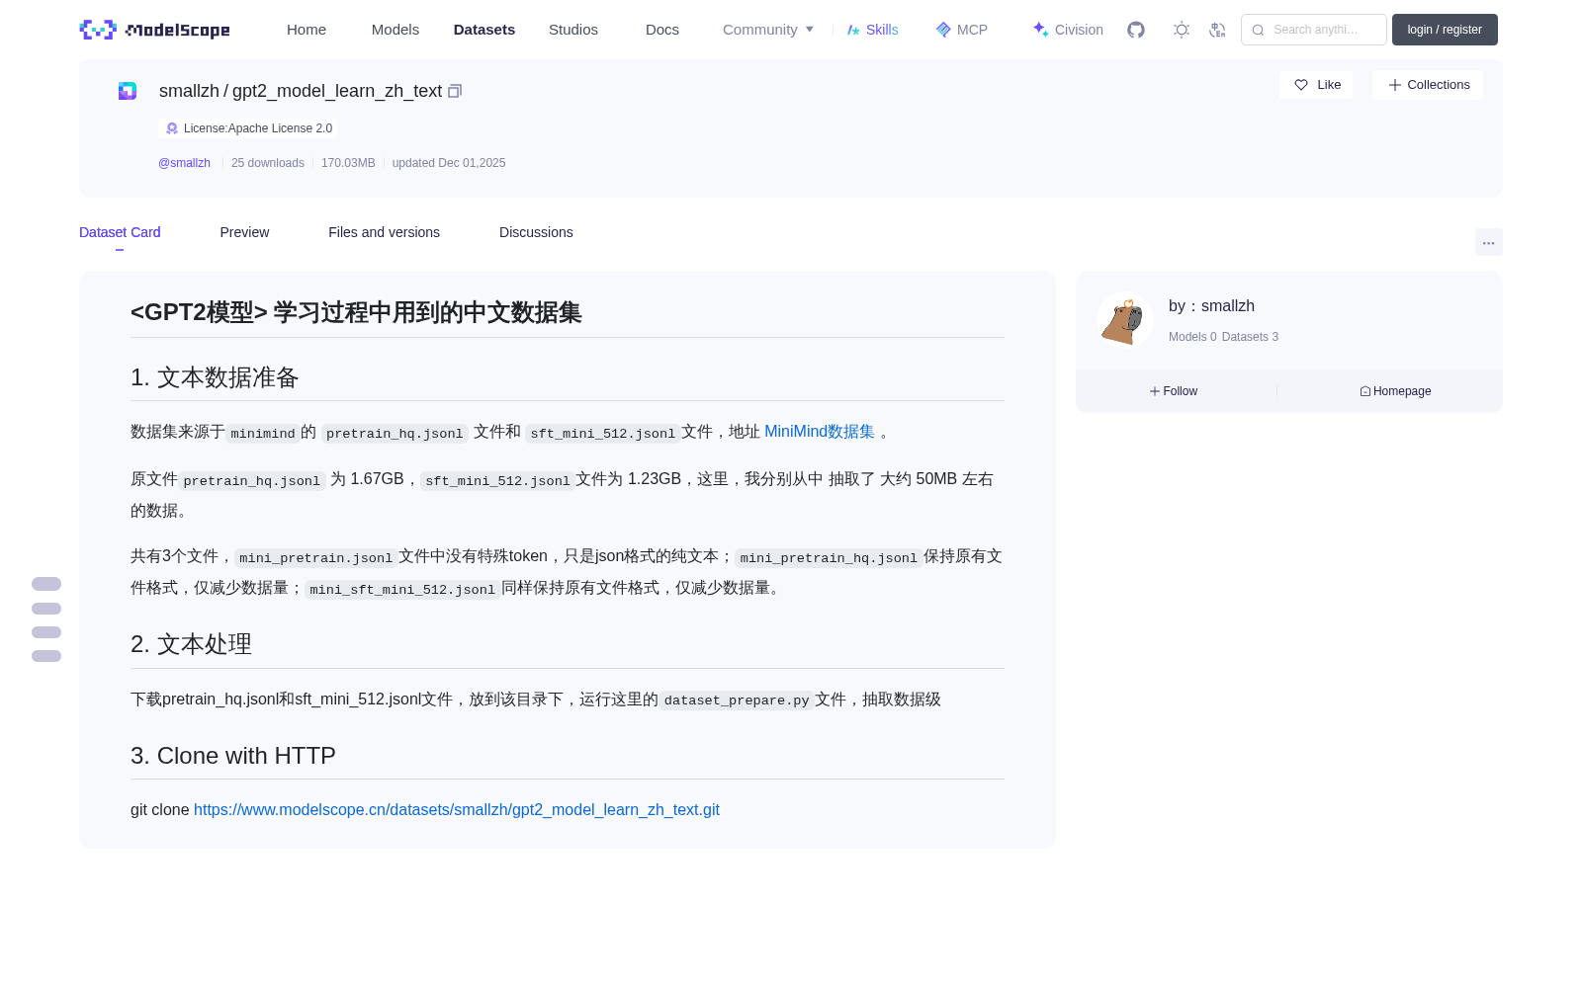Click the heading 1. 文本数据准备
The image size is (1582, 988).
[x=215, y=377]
